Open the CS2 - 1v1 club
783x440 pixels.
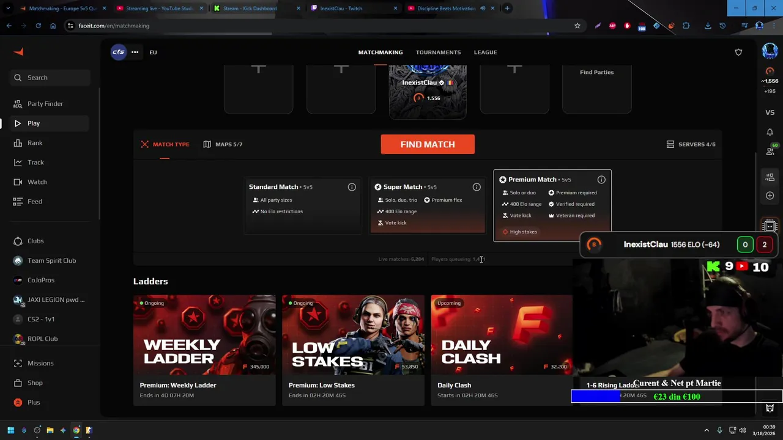(x=41, y=319)
